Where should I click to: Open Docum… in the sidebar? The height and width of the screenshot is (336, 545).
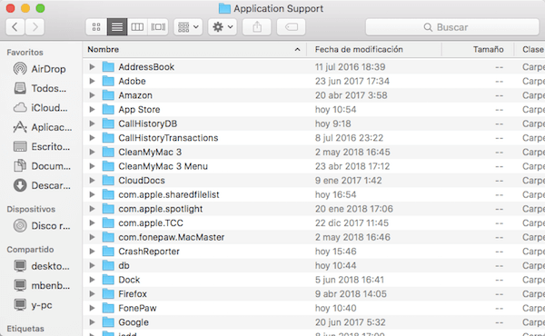(42, 166)
